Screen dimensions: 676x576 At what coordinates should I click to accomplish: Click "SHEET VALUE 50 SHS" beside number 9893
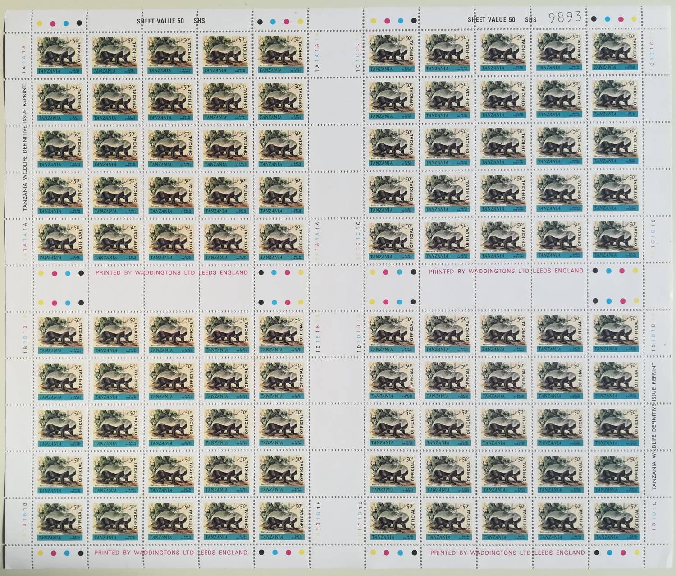pyautogui.click(x=502, y=19)
